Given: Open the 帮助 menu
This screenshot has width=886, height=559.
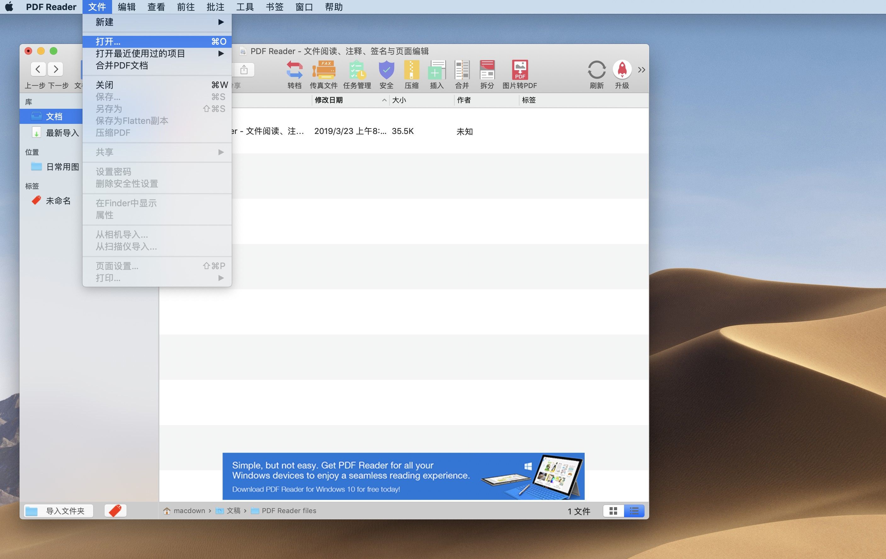Looking at the screenshot, I should pyautogui.click(x=334, y=7).
